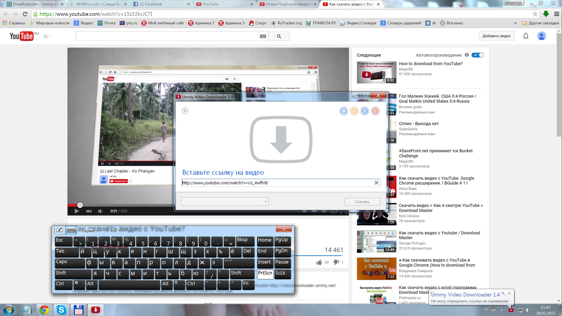
Task: Toggle the Fn key on on-screen keyboard
Action: coord(248,285)
